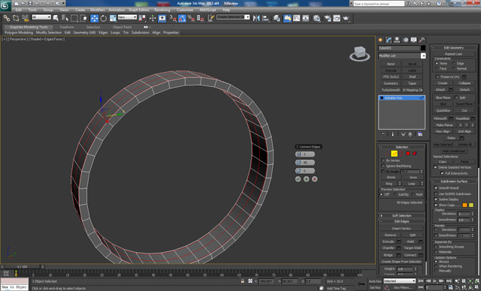Click the TurboSmooth modifier button
Viewport: 481px width, 291px height.
tap(391, 90)
